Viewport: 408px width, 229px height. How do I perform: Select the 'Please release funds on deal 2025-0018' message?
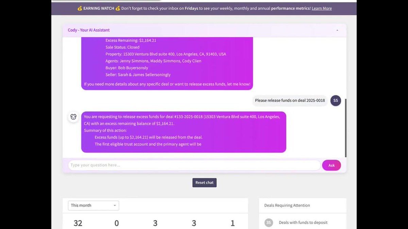point(290,100)
